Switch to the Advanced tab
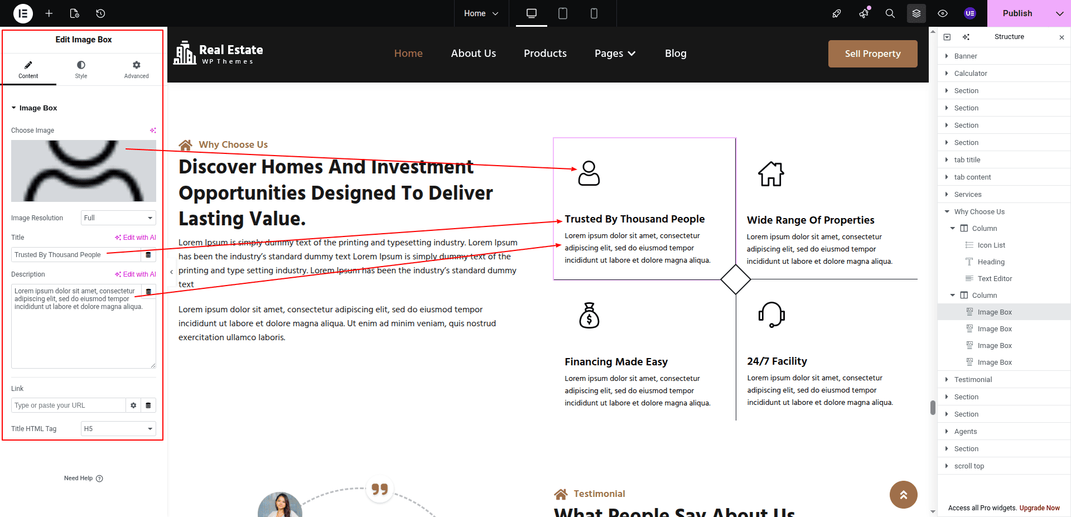 tap(136, 70)
